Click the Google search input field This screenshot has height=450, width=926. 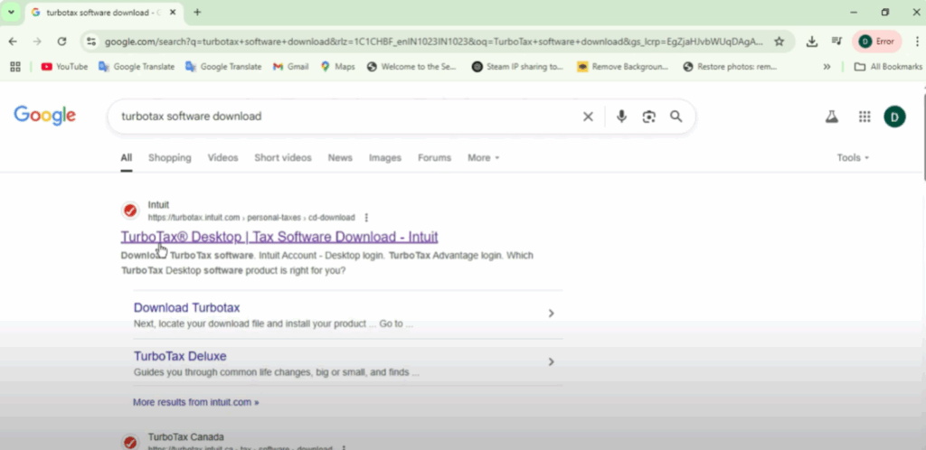(344, 117)
